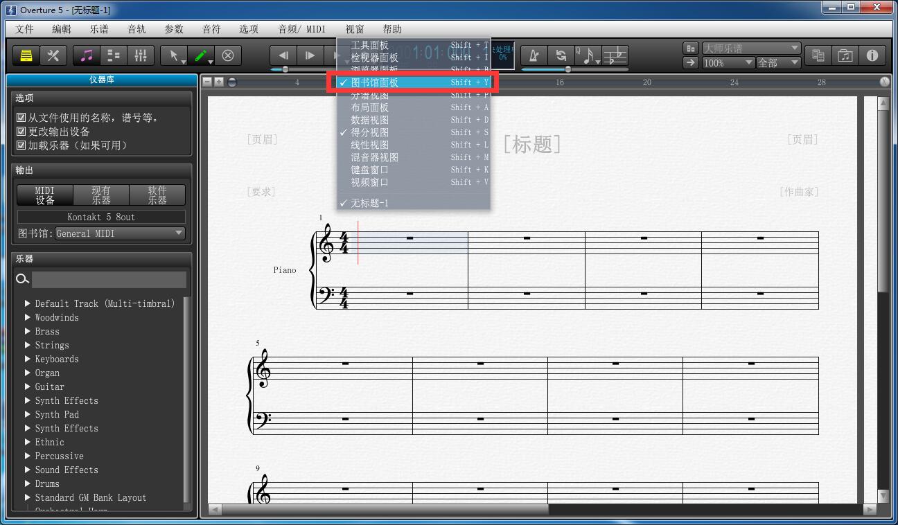Image resolution: width=898 pixels, height=525 pixels.
Task: Click the 现有乐器 output button
Action: [x=101, y=195]
